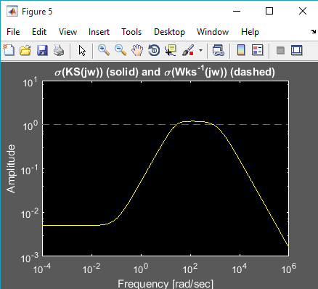Open the Edit menu

[39, 32]
